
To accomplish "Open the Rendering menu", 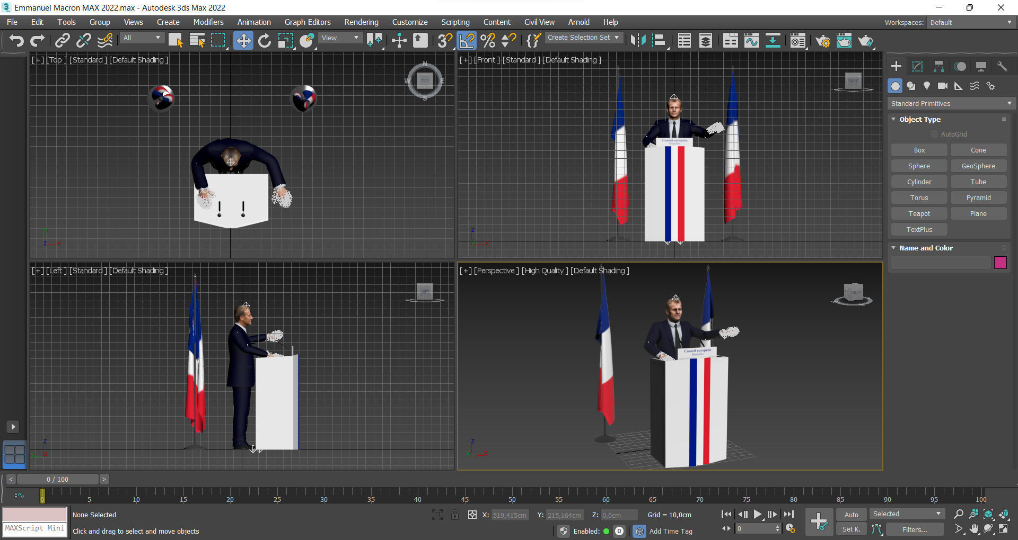I will (x=361, y=22).
